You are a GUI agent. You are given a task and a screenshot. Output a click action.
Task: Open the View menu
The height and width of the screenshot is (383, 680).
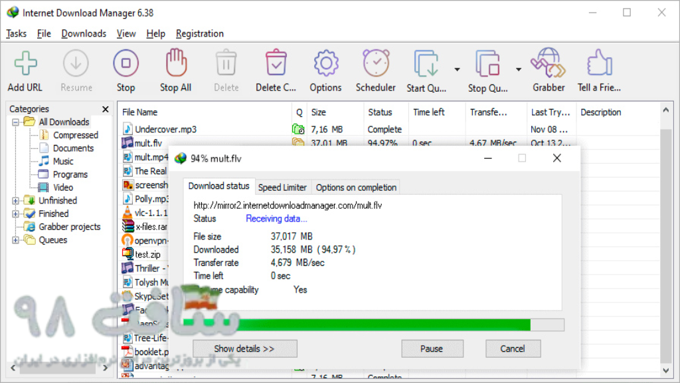pos(126,33)
